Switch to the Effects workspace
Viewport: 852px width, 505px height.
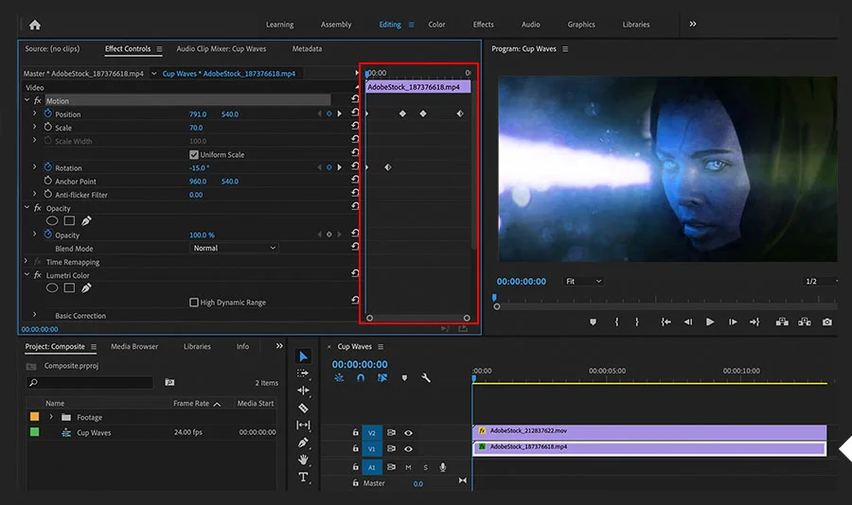(x=483, y=25)
